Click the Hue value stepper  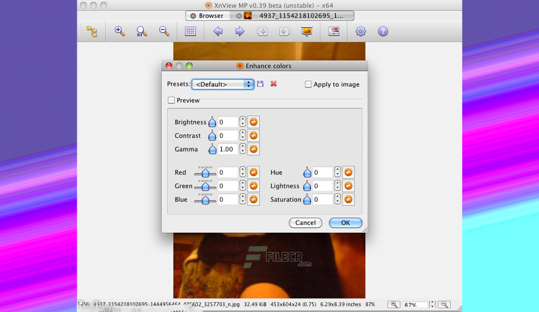pyautogui.click(x=338, y=172)
